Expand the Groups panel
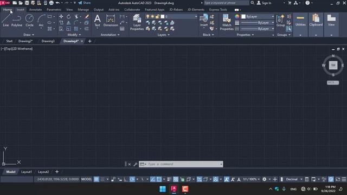Screen dimensions: 347x195 click(x=284, y=35)
